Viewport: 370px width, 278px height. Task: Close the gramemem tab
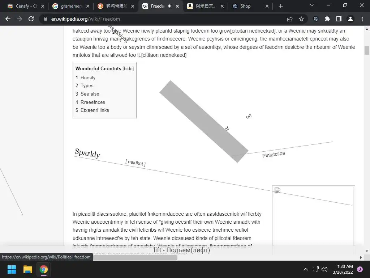(88, 6)
